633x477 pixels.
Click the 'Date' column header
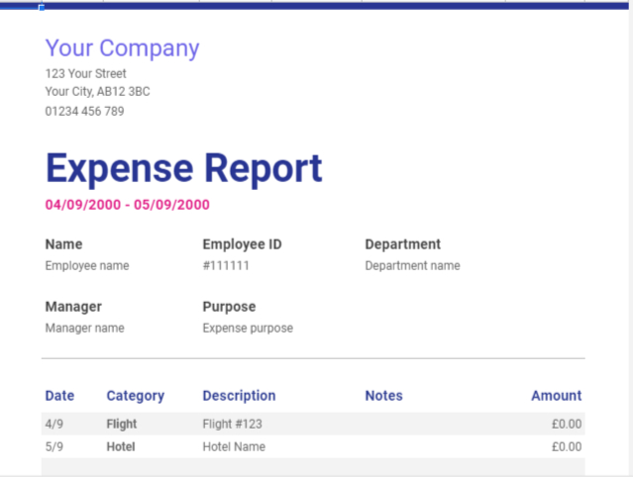coord(59,396)
